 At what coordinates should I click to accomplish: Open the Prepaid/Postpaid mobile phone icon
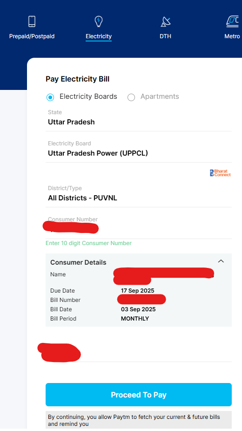click(x=32, y=21)
